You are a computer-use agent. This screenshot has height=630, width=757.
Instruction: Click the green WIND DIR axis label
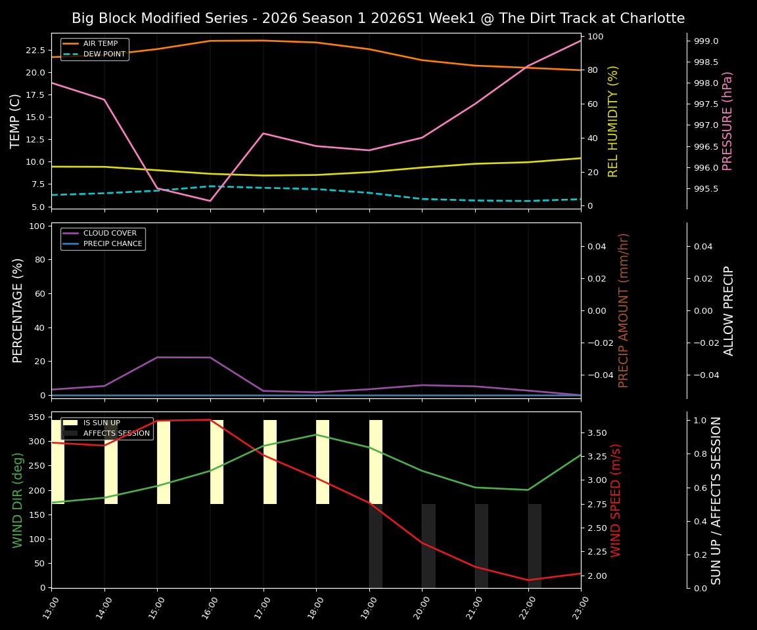(18, 500)
